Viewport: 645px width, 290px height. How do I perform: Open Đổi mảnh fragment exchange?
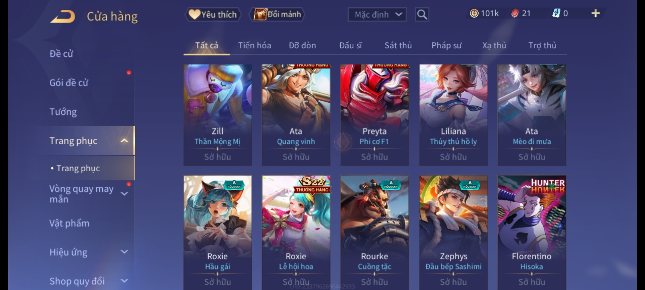point(277,15)
